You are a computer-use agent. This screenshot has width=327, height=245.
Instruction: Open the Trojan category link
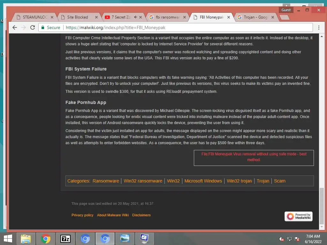tap(263, 181)
